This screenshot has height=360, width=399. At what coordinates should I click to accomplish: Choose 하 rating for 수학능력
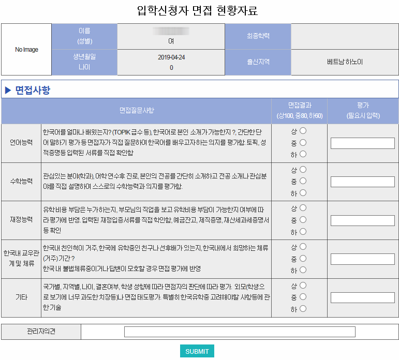pos(303,193)
